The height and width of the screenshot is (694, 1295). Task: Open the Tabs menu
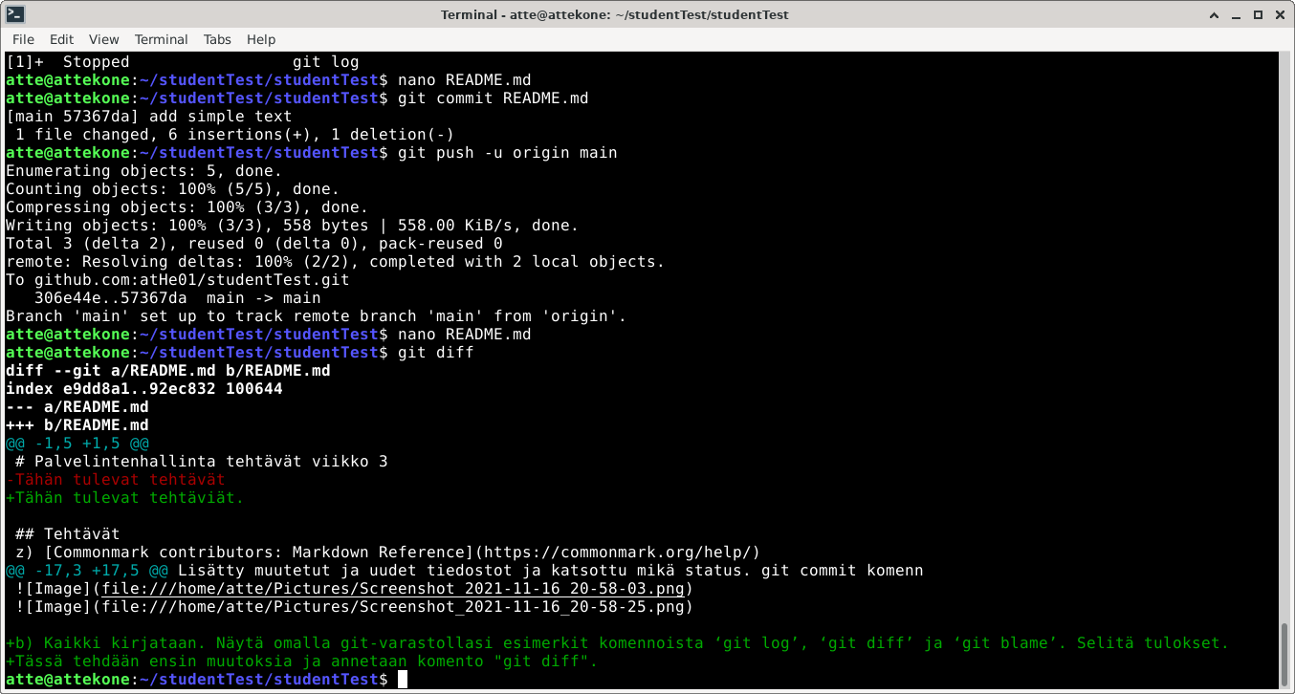tap(217, 39)
